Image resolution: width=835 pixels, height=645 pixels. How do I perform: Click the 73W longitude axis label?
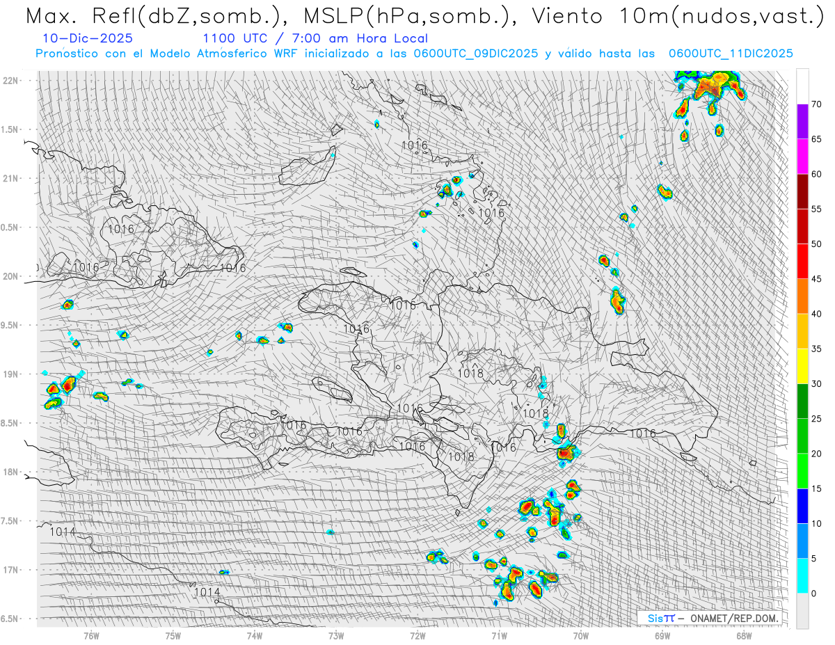336,636
